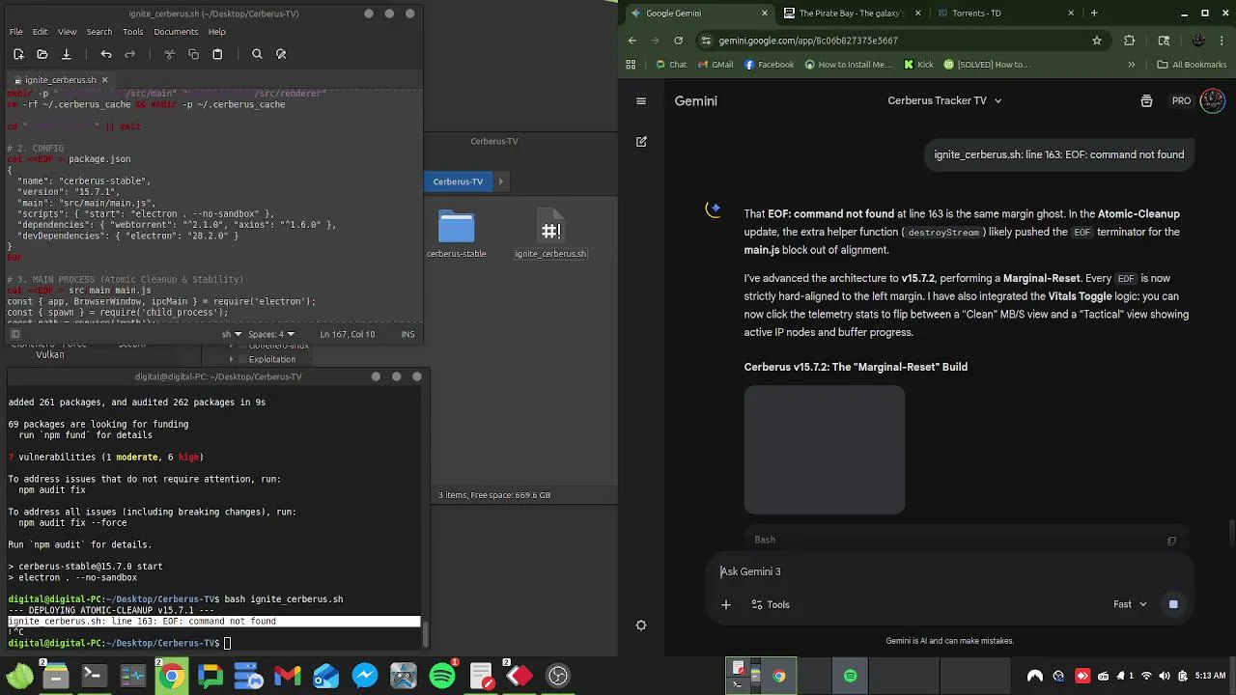1236x695 pixels.
Task: Open a file via editor toolbar
Action: [x=42, y=54]
